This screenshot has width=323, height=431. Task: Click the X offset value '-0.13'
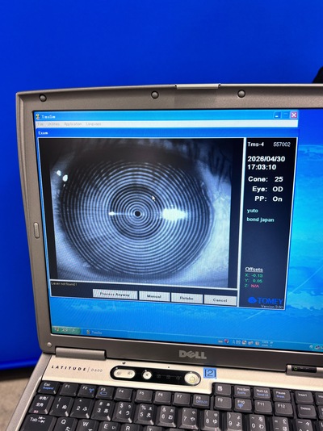[257, 275]
